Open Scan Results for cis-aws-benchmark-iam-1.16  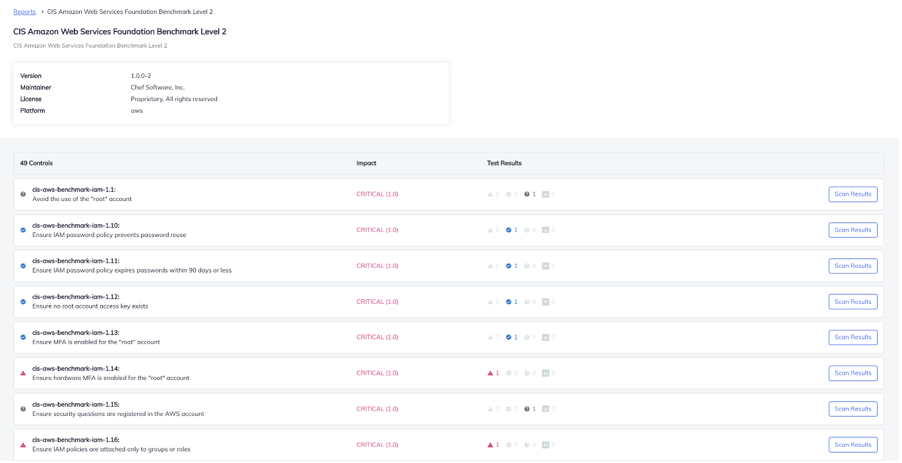coord(853,444)
